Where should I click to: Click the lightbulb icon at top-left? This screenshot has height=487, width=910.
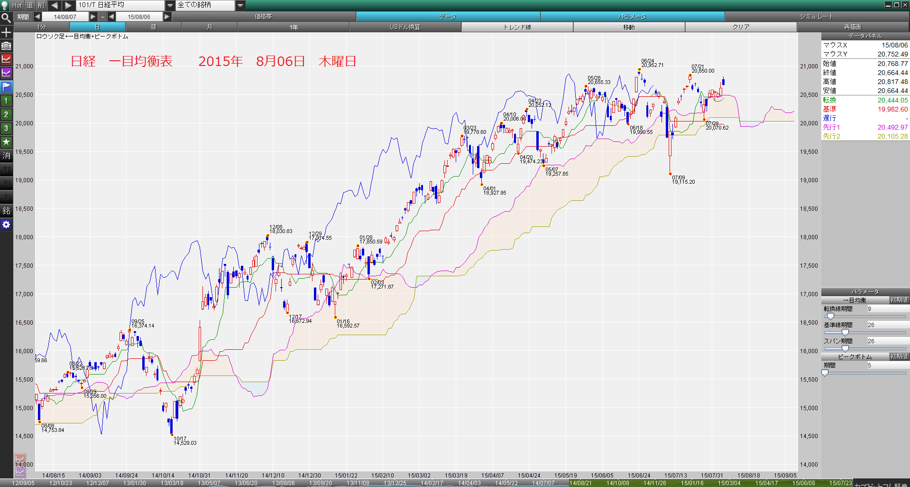pos(5,5)
